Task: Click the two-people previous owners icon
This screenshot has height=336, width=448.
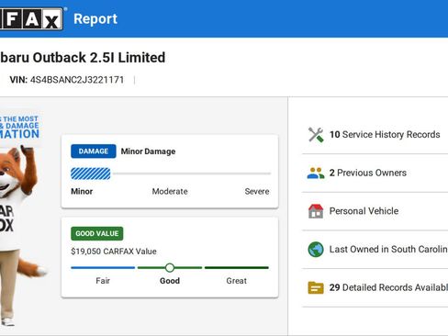Action: (316, 173)
